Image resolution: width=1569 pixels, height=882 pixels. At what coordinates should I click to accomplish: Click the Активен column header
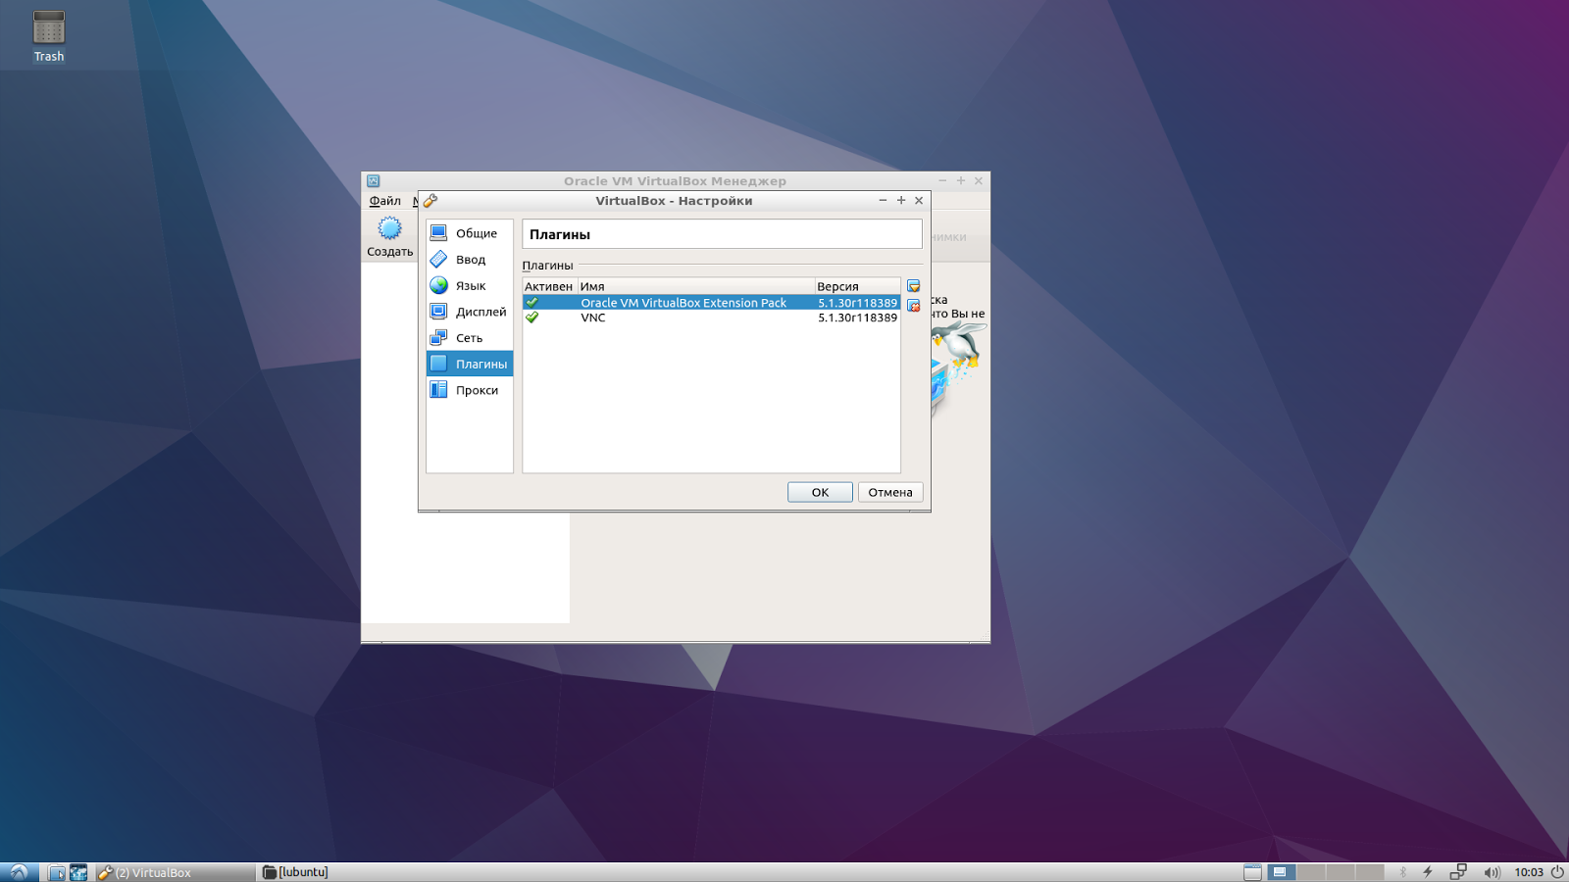click(548, 286)
